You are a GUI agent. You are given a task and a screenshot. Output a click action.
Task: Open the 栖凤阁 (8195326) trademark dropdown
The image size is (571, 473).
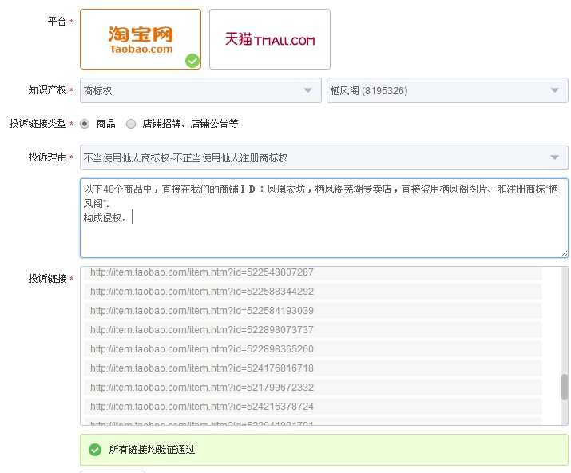pos(447,90)
